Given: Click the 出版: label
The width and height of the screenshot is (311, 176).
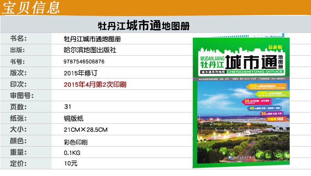Looking at the screenshot, I should coord(17,50).
